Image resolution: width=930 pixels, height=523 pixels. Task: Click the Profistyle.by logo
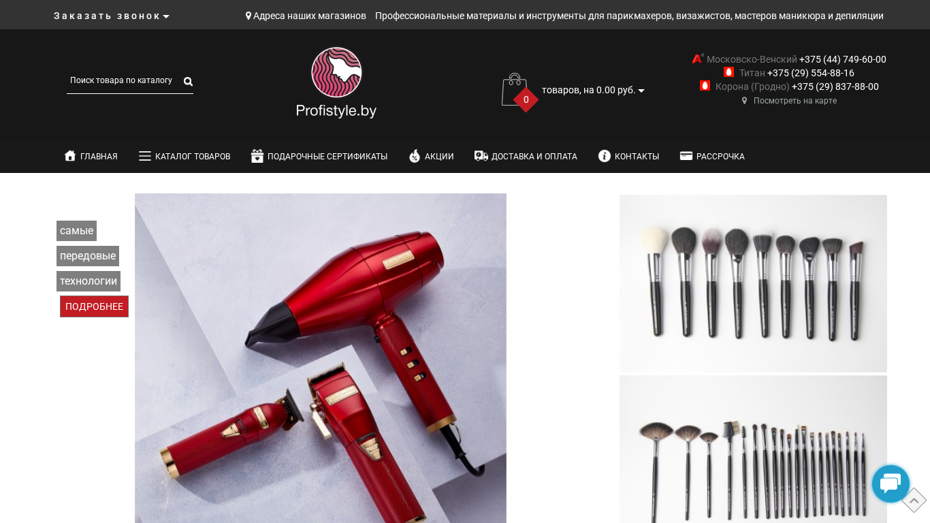(x=336, y=82)
